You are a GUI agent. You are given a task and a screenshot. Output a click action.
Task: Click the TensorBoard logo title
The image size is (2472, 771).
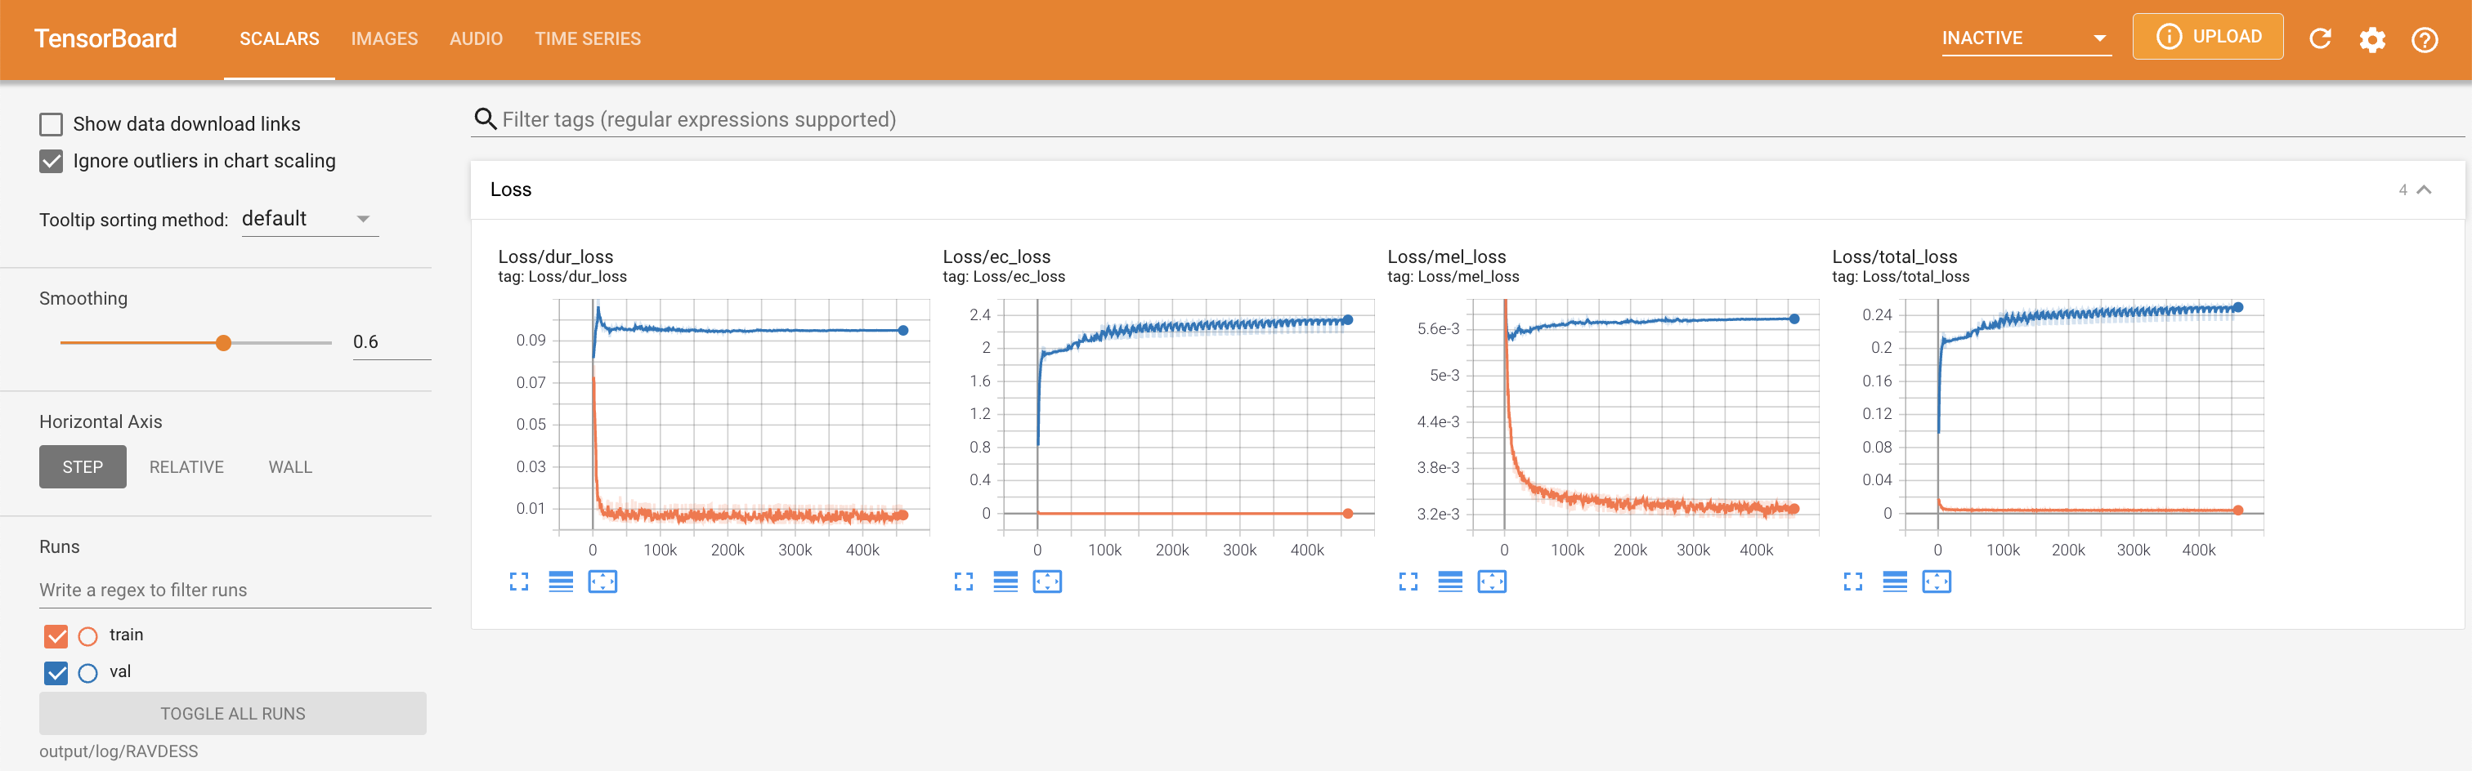coord(105,38)
